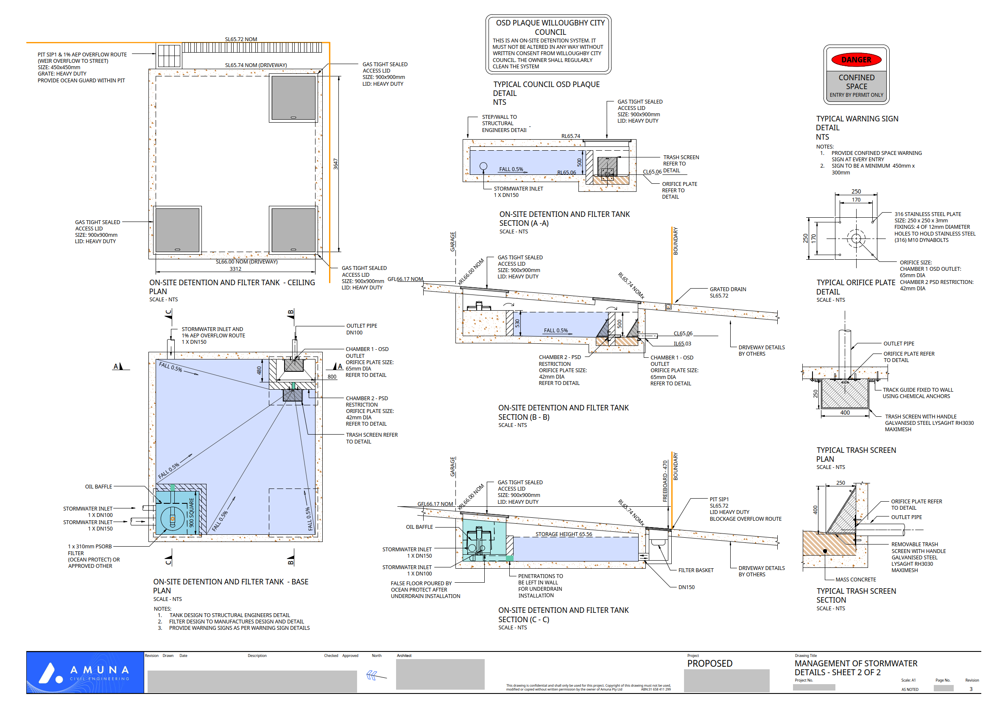Click 'TYPICAL ORIFICE PLATE DETAIL' title
Image resolution: width=1008 pixels, height=713 pixels.
coord(855,287)
